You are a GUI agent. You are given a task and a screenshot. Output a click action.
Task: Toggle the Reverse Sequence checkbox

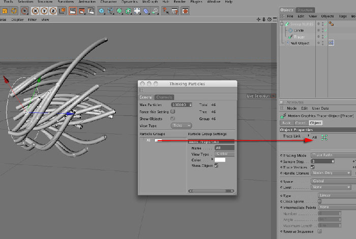[x=319, y=231]
